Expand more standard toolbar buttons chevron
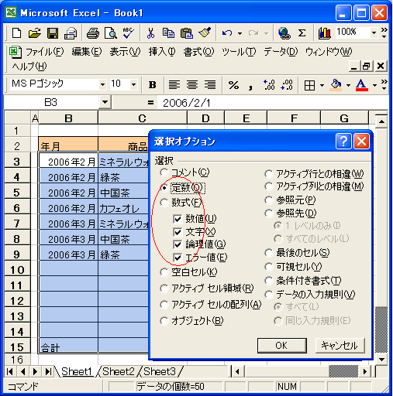393x396 pixels. 384,32
